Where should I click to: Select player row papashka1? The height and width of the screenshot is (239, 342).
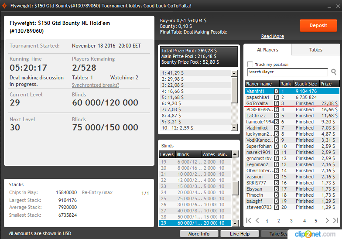pos(292,97)
